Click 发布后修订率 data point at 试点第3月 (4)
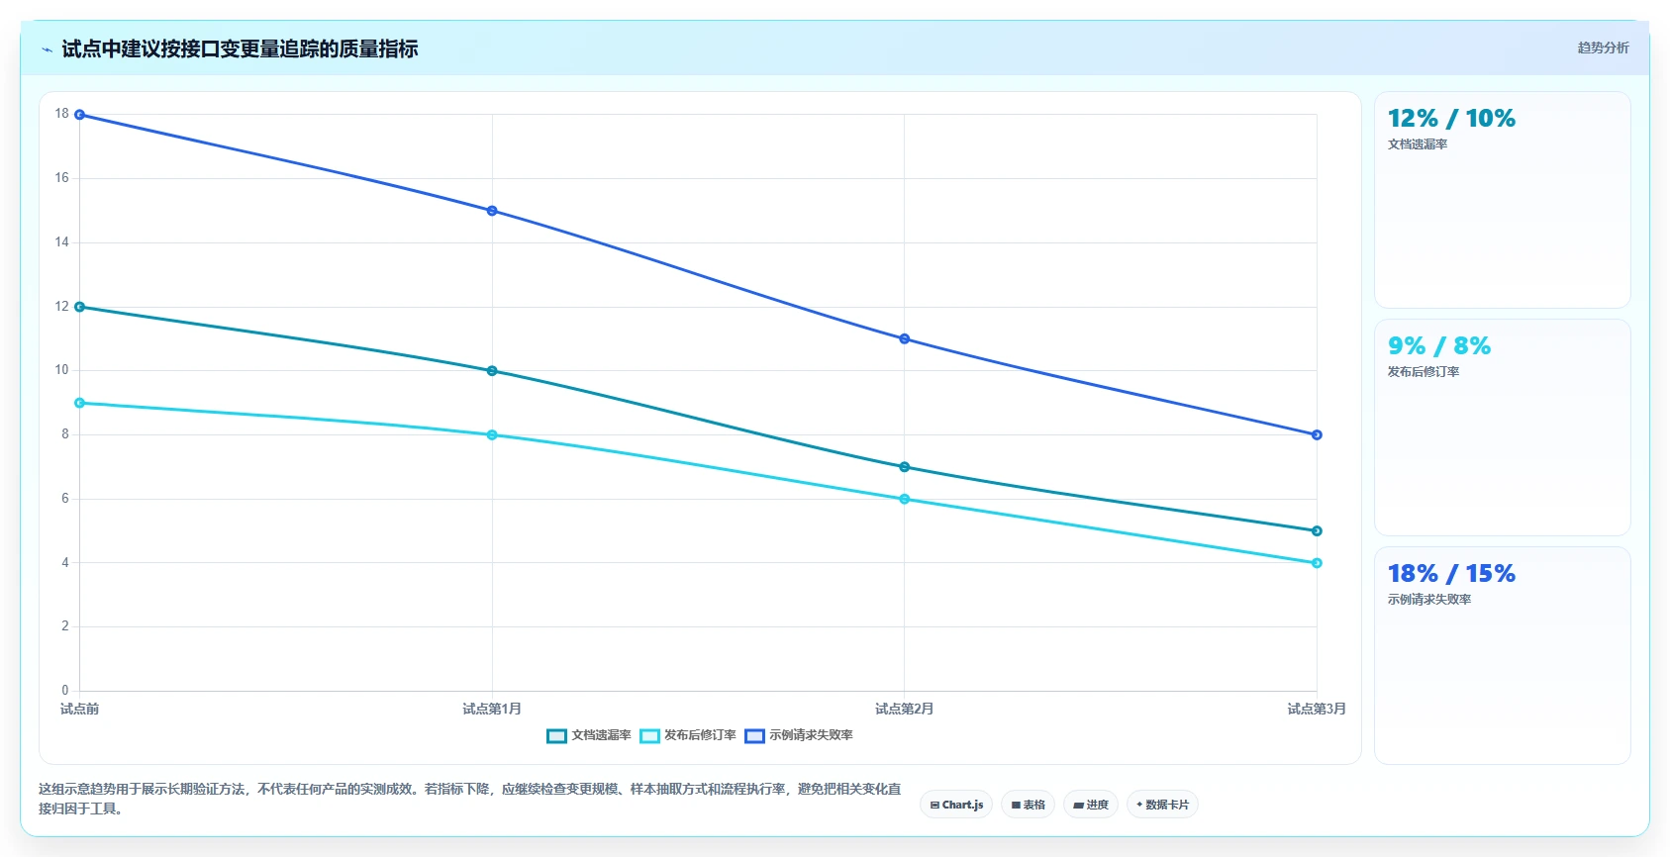This screenshot has width=1670, height=857. [x=1317, y=563]
